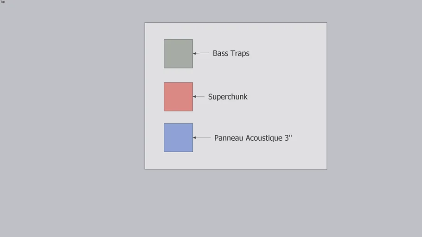422x237 pixels.
Task: Click the empty gray canvas right of legend
Action: tap(371, 116)
